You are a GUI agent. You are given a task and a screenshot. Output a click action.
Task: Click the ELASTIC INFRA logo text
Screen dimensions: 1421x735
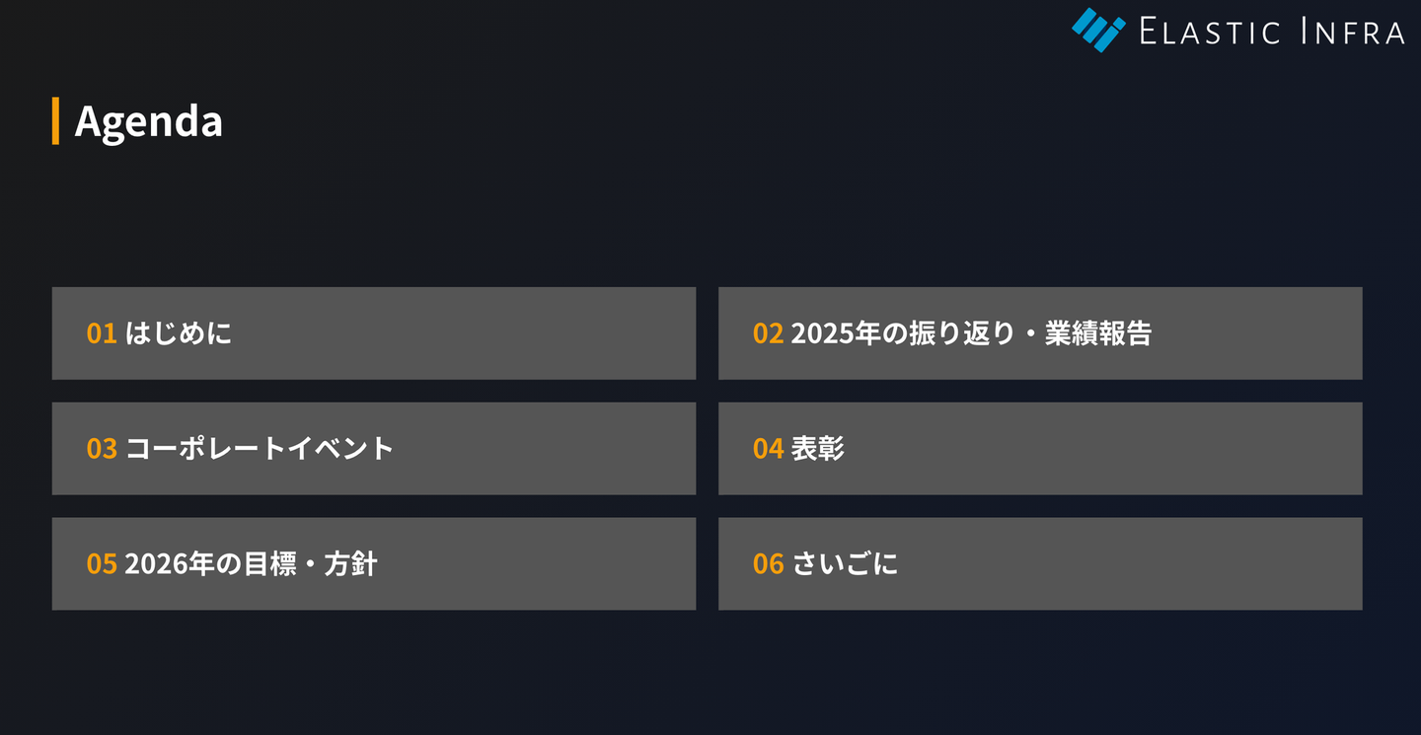point(1271,32)
